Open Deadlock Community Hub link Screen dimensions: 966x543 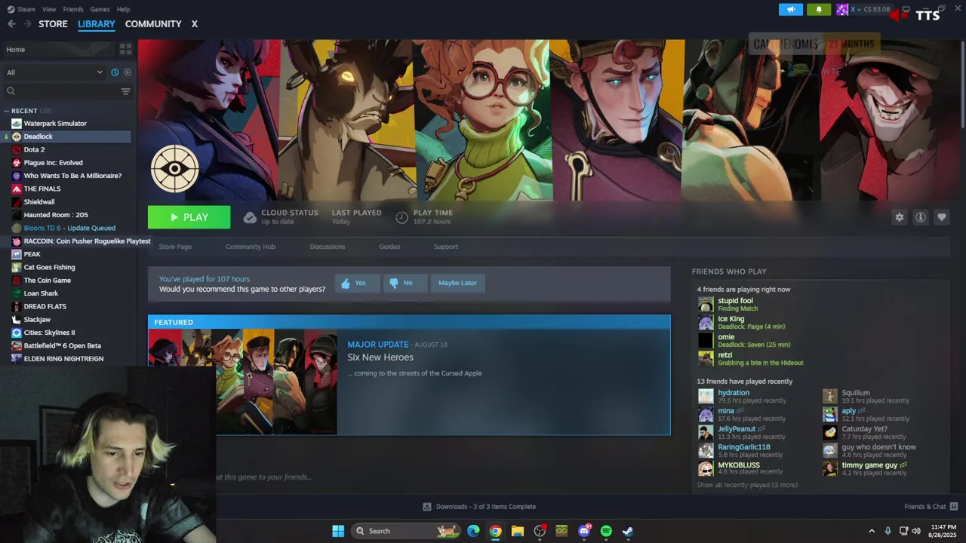[251, 247]
